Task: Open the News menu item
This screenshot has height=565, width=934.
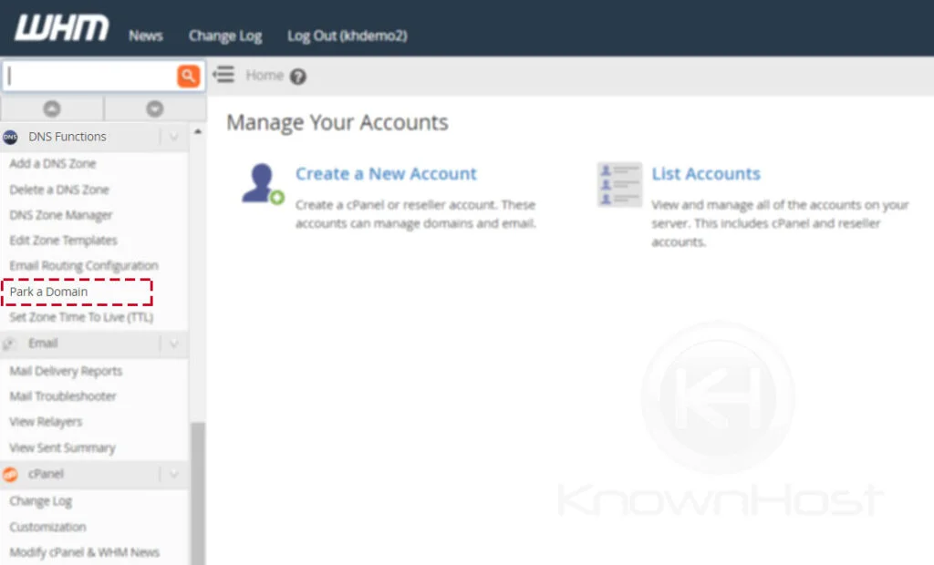Action: coord(145,36)
